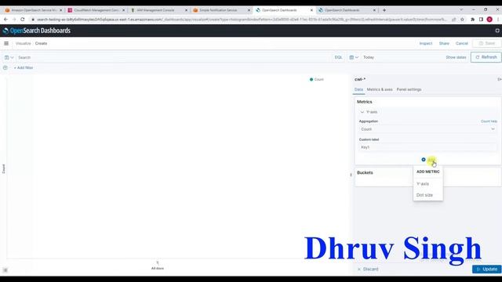Click the Save button in top bar
This screenshot has height=282, width=502.
(x=487, y=43)
